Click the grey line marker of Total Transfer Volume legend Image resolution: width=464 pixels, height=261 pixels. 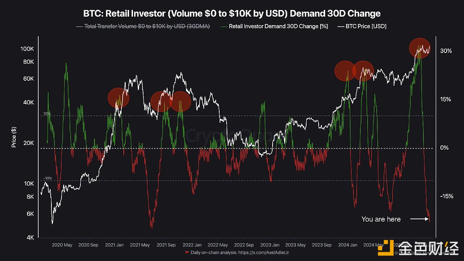point(79,26)
